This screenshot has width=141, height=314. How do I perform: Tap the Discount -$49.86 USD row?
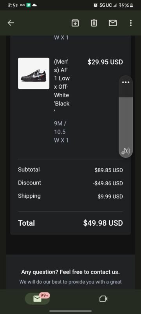[70, 183]
